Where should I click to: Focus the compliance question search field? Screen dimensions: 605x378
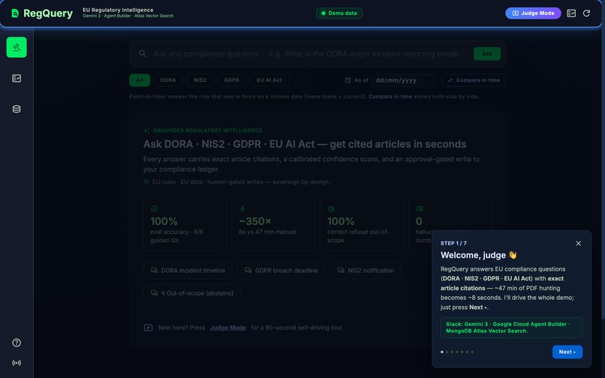[306, 53]
